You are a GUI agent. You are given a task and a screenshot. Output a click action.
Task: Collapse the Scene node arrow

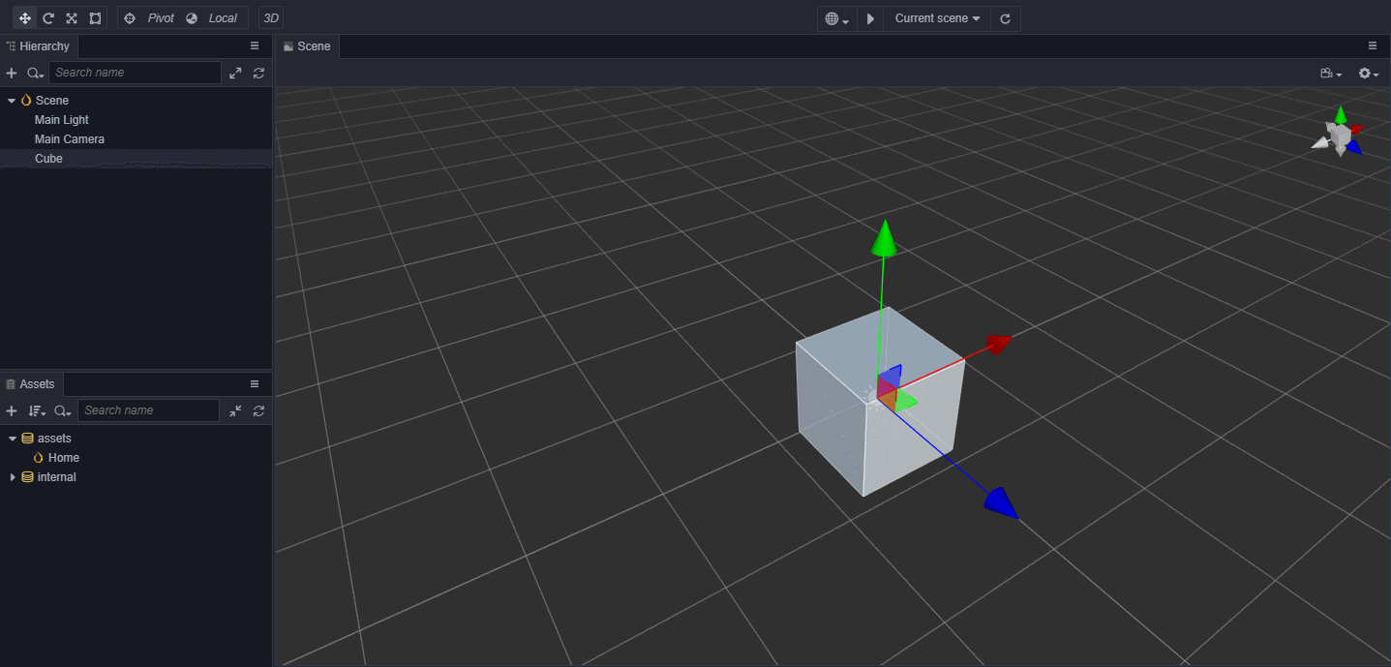point(12,101)
